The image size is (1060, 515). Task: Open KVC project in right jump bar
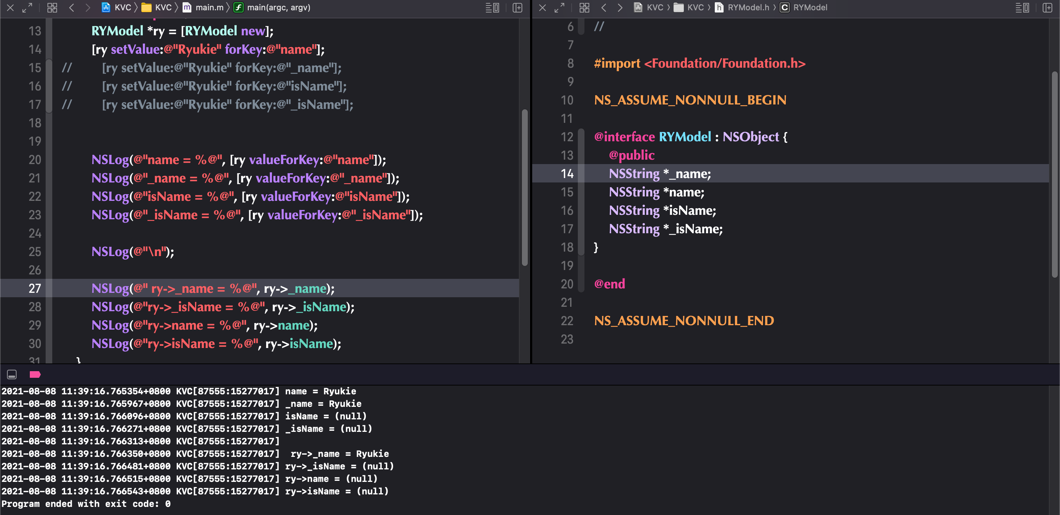(x=649, y=7)
